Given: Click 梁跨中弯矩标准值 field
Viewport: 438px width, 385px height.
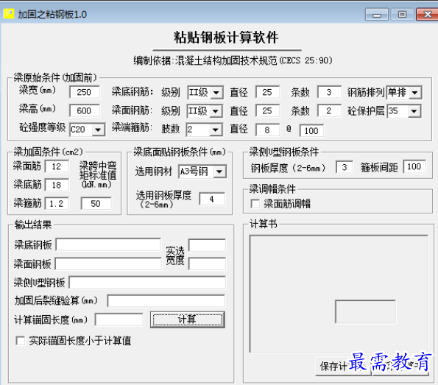Looking at the screenshot, I should [96, 203].
